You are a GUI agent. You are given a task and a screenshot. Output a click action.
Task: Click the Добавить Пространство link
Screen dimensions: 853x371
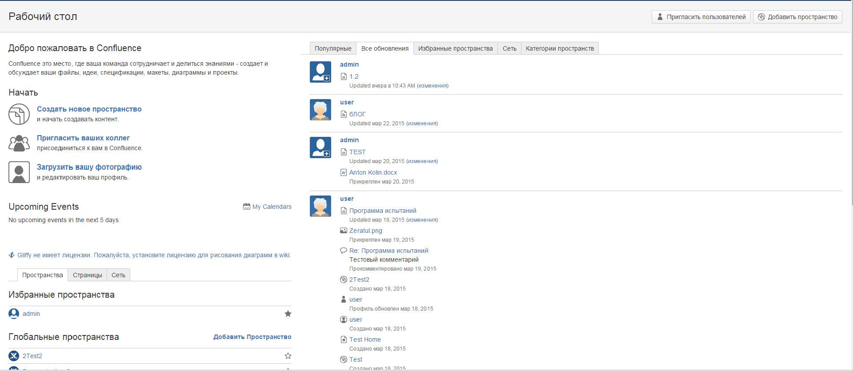(252, 337)
